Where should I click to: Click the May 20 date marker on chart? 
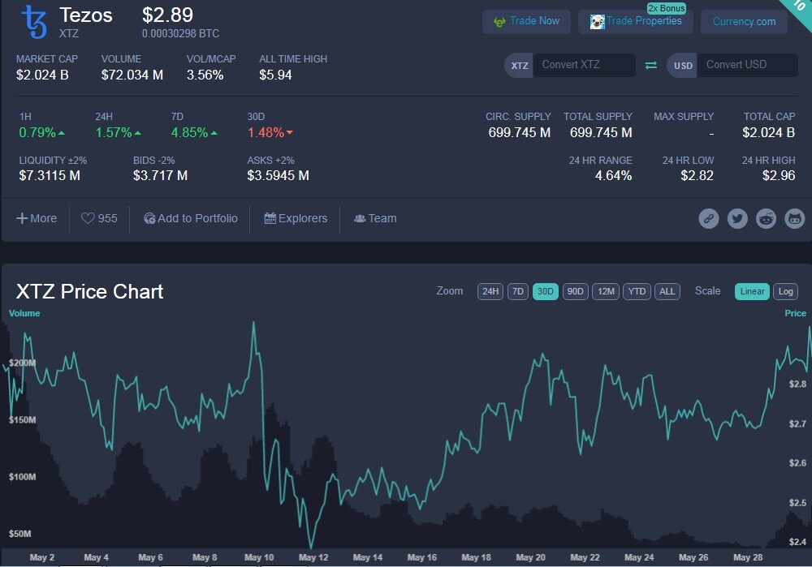530,557
